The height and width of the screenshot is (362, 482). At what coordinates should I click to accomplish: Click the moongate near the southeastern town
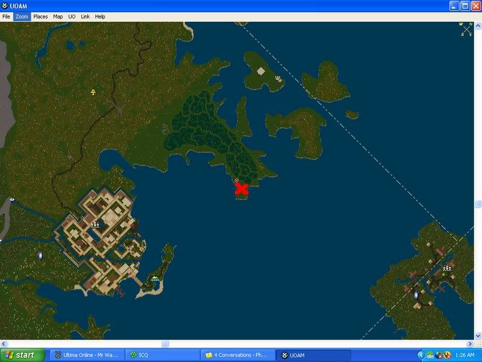point(416,295)
